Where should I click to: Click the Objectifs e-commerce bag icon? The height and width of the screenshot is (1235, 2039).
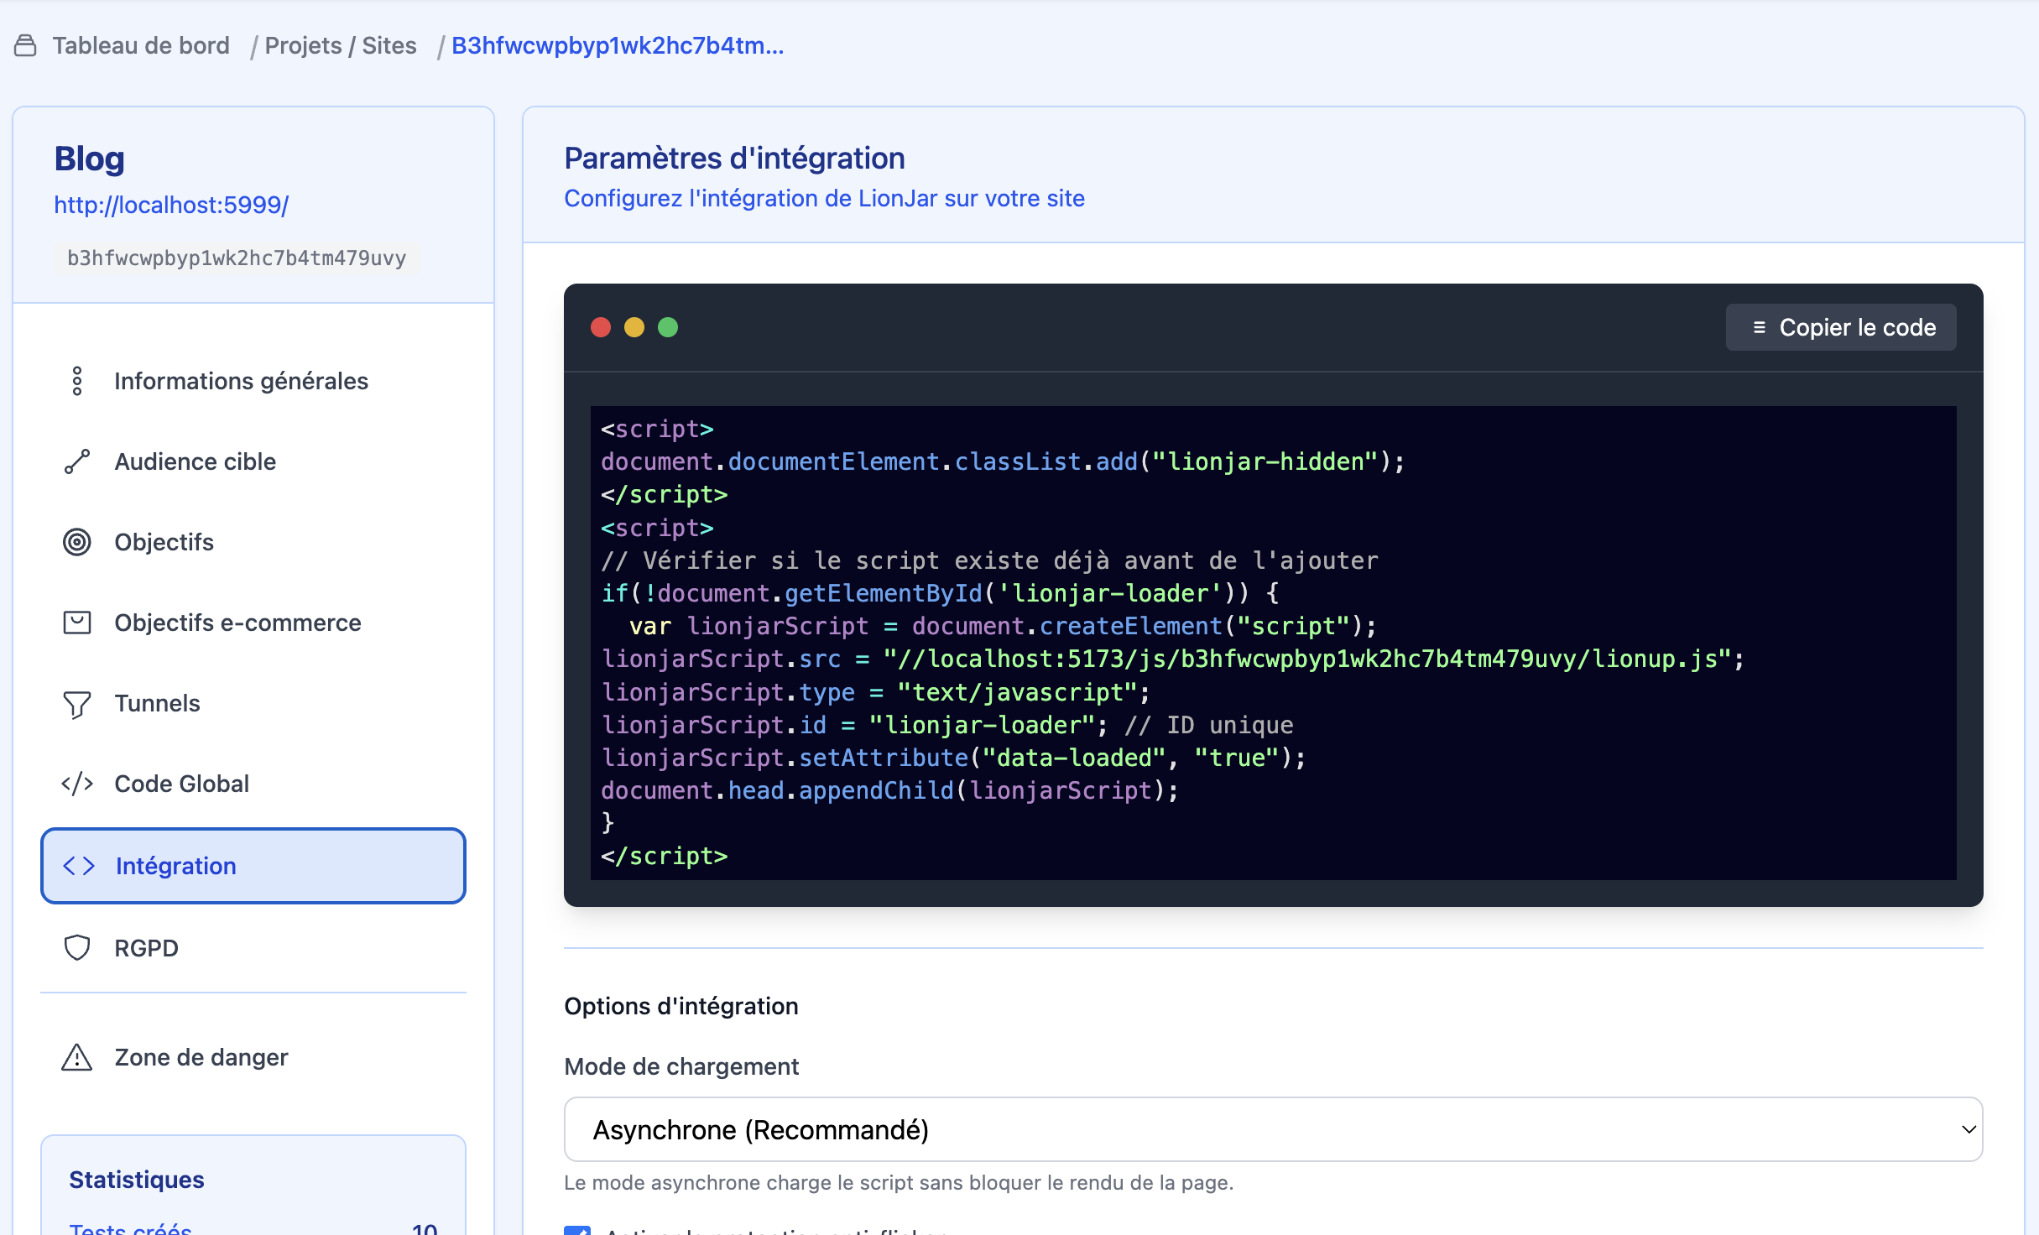77,623
